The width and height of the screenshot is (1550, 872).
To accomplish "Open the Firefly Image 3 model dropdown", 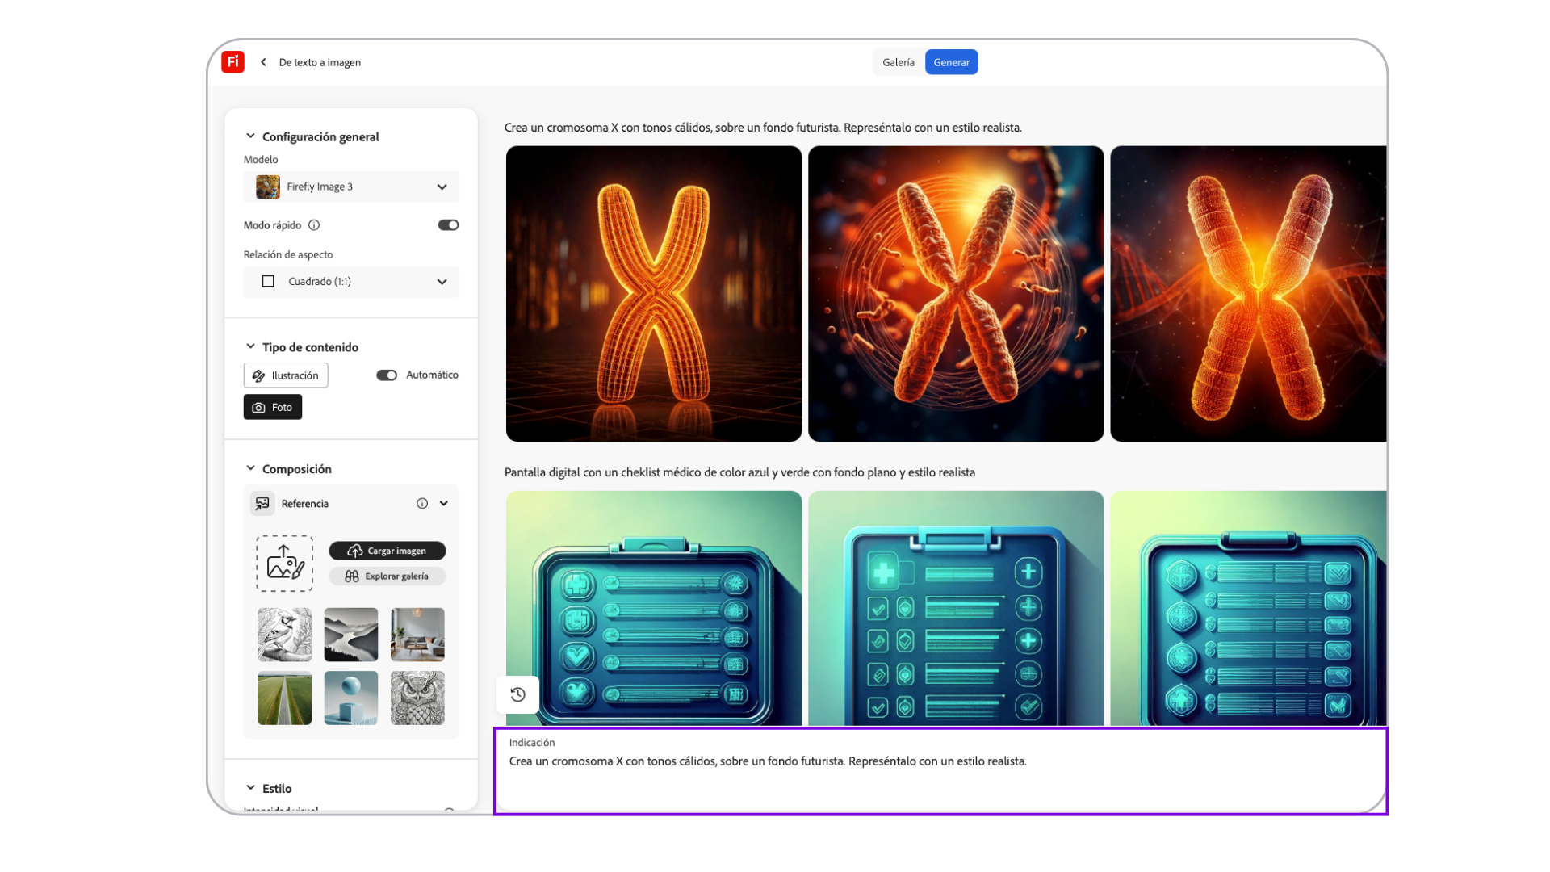I will coord(351,187).
